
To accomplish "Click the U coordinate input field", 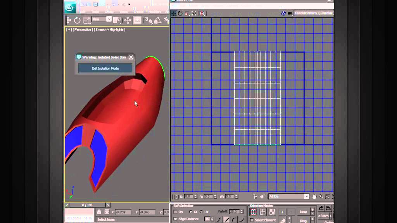I will (x=189, y=196).
